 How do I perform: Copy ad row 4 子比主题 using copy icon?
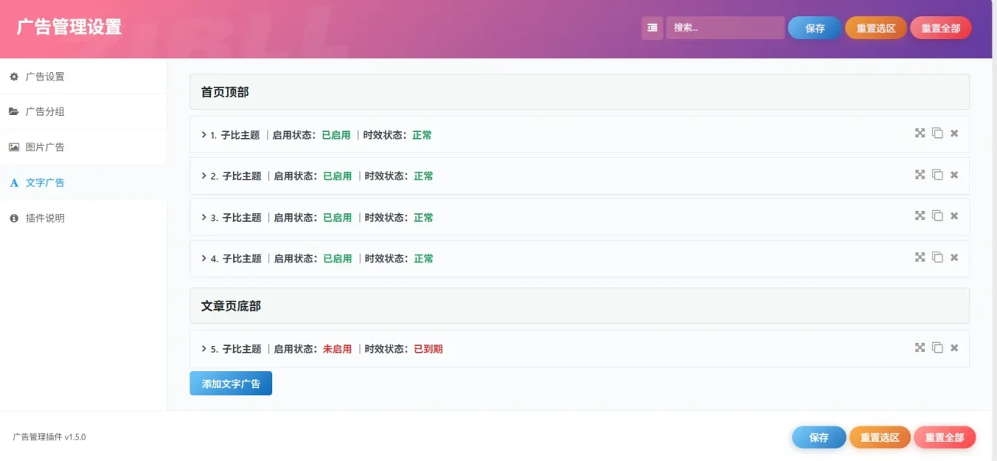coord(937,257)
